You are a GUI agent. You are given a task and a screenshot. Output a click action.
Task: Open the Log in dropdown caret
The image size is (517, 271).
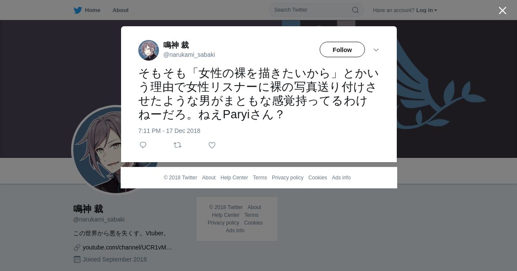click(x=436, y=10)
